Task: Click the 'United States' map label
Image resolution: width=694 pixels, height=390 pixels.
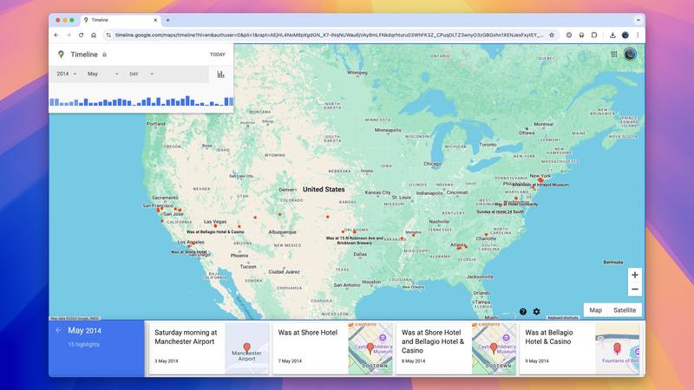Action: [324, 189]
